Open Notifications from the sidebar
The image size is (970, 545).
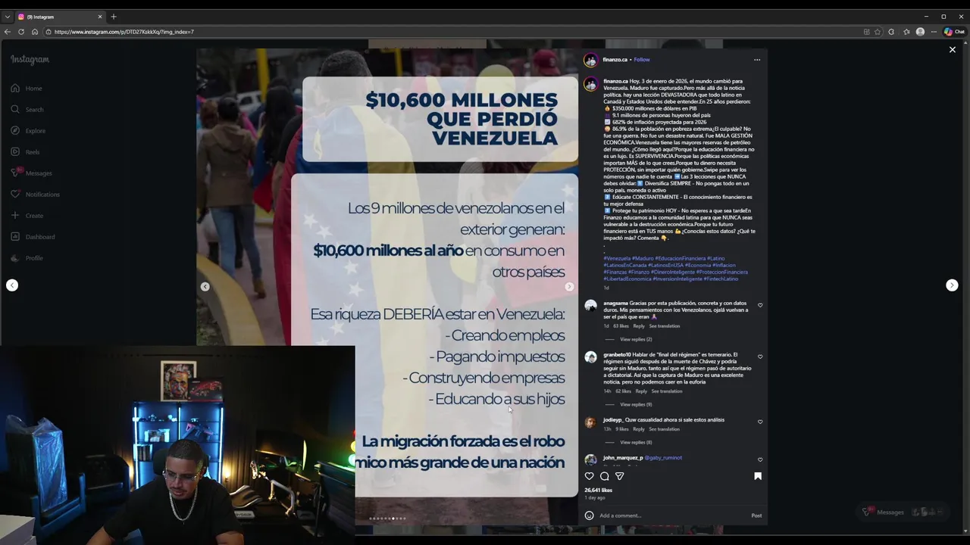(x=35, y=195)
